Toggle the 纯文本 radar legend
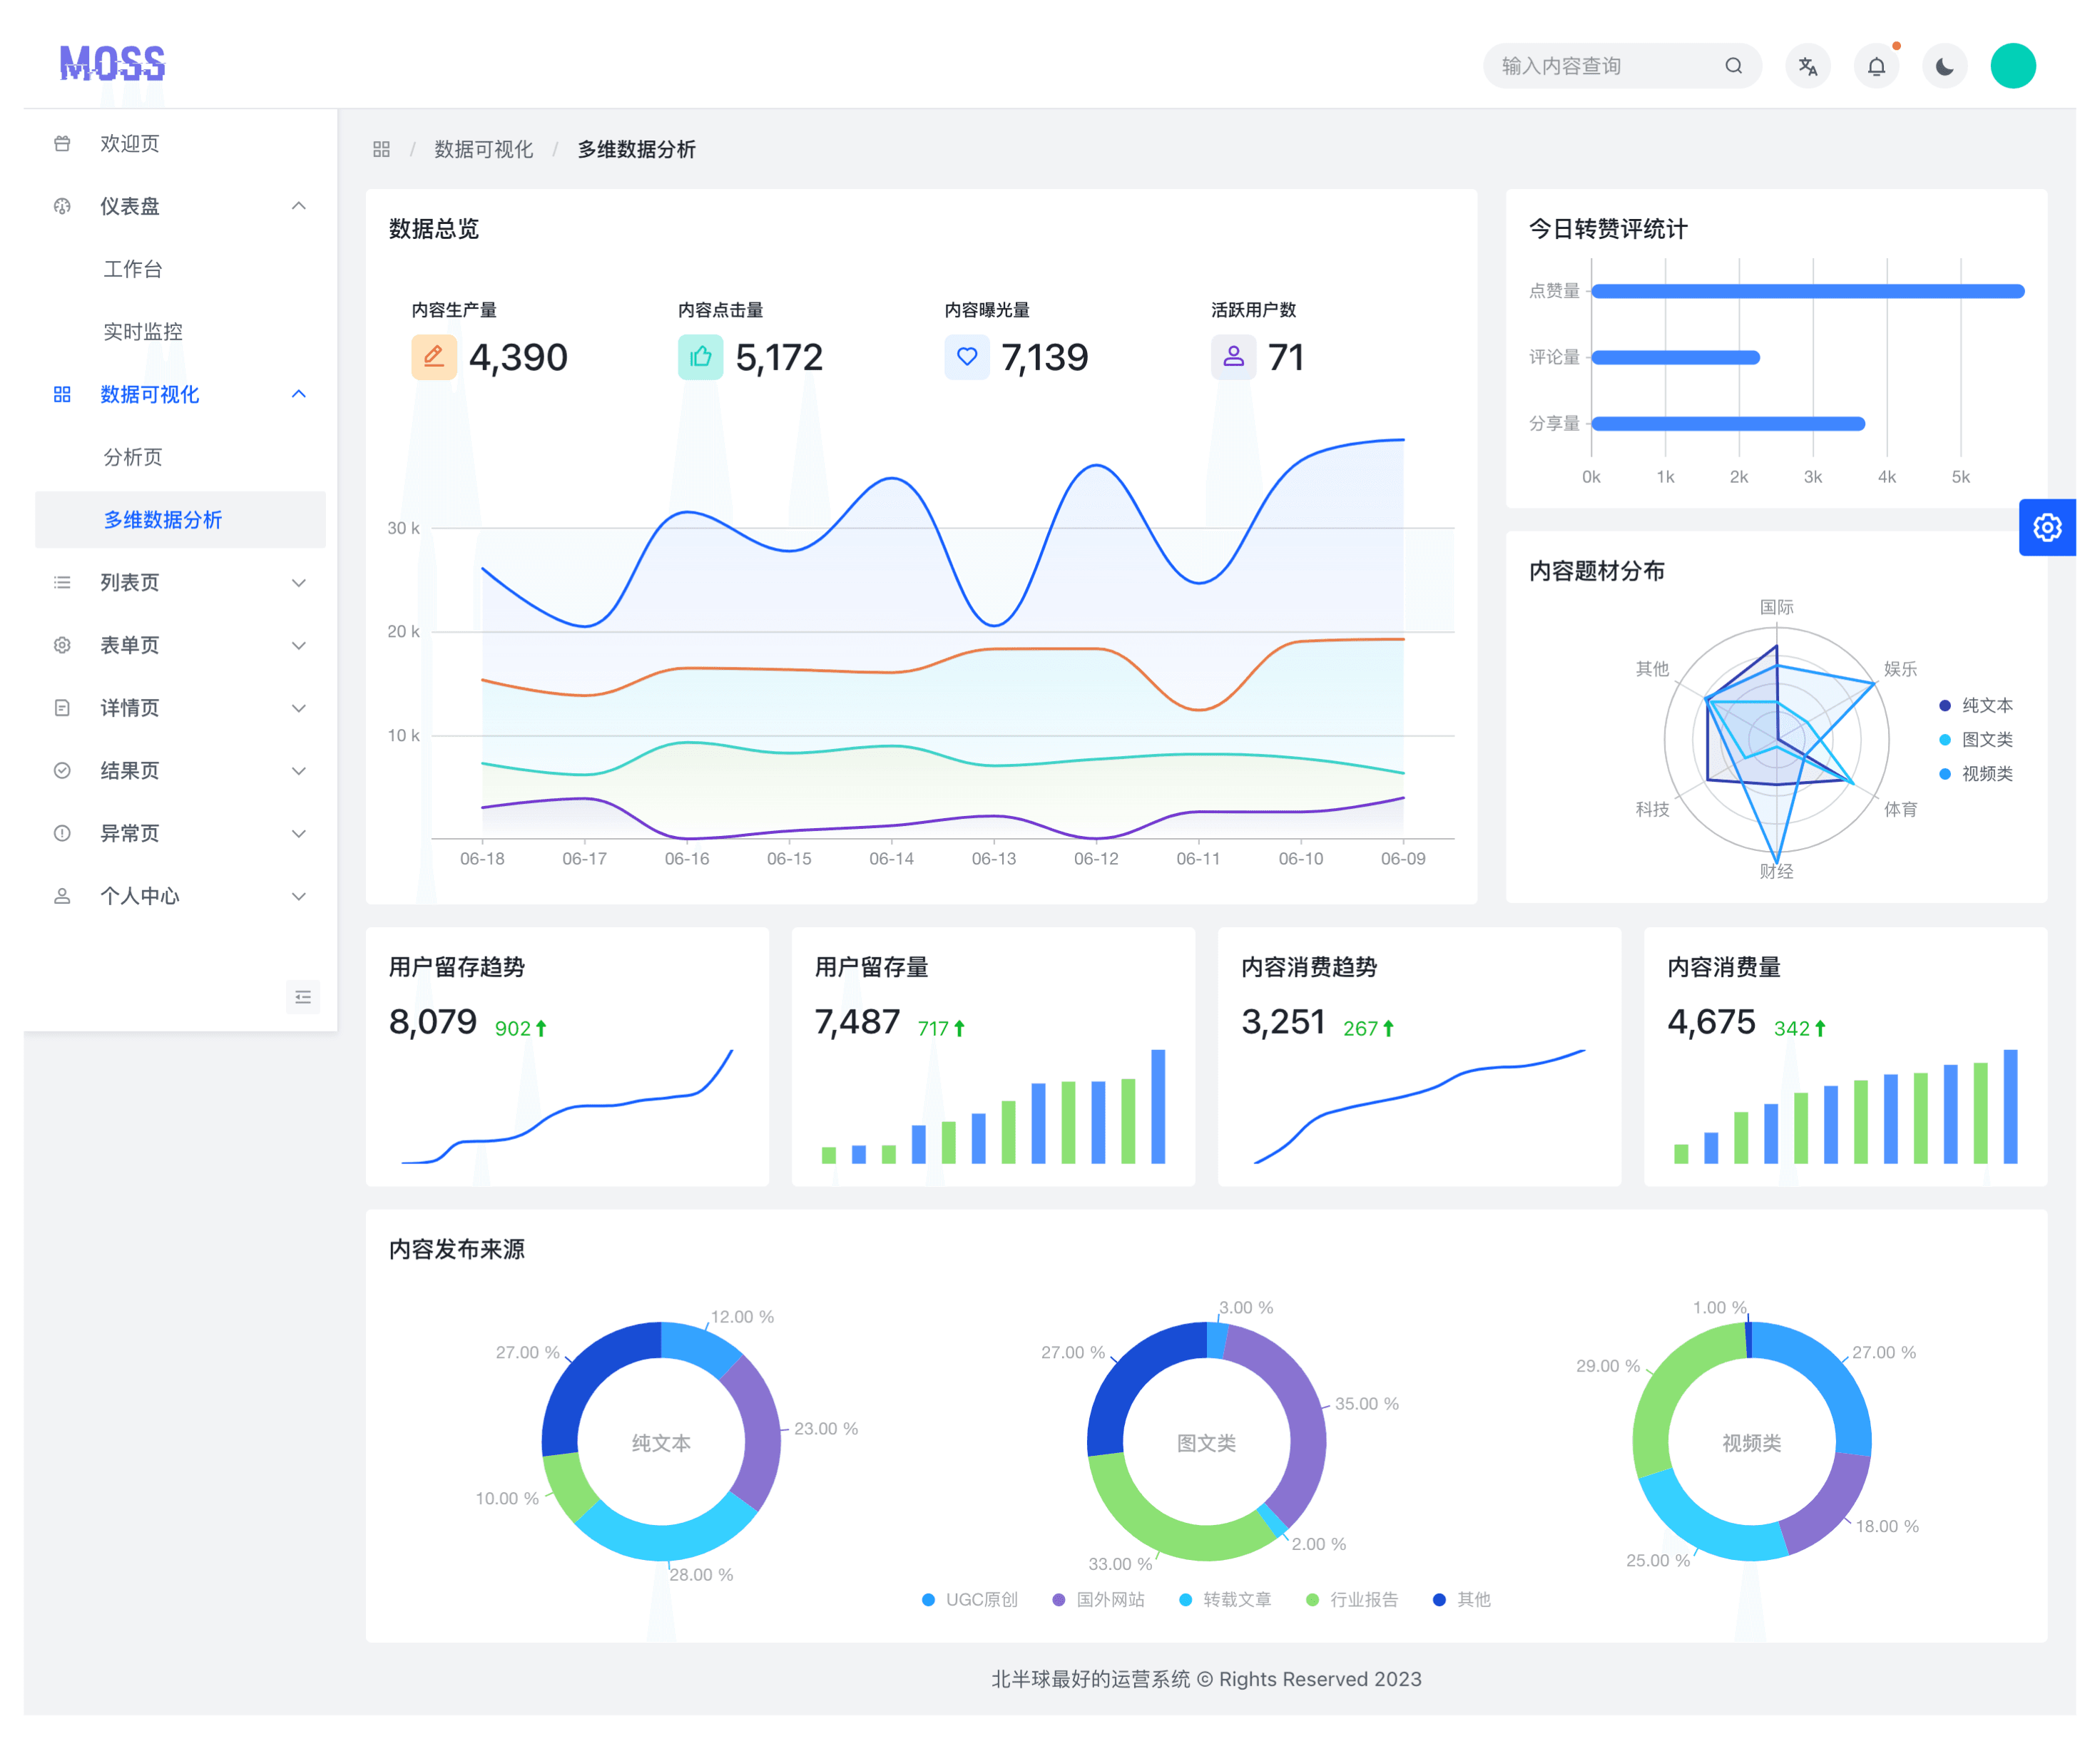This screenshot has width=2100, height=1739. tap(1975, 705)
